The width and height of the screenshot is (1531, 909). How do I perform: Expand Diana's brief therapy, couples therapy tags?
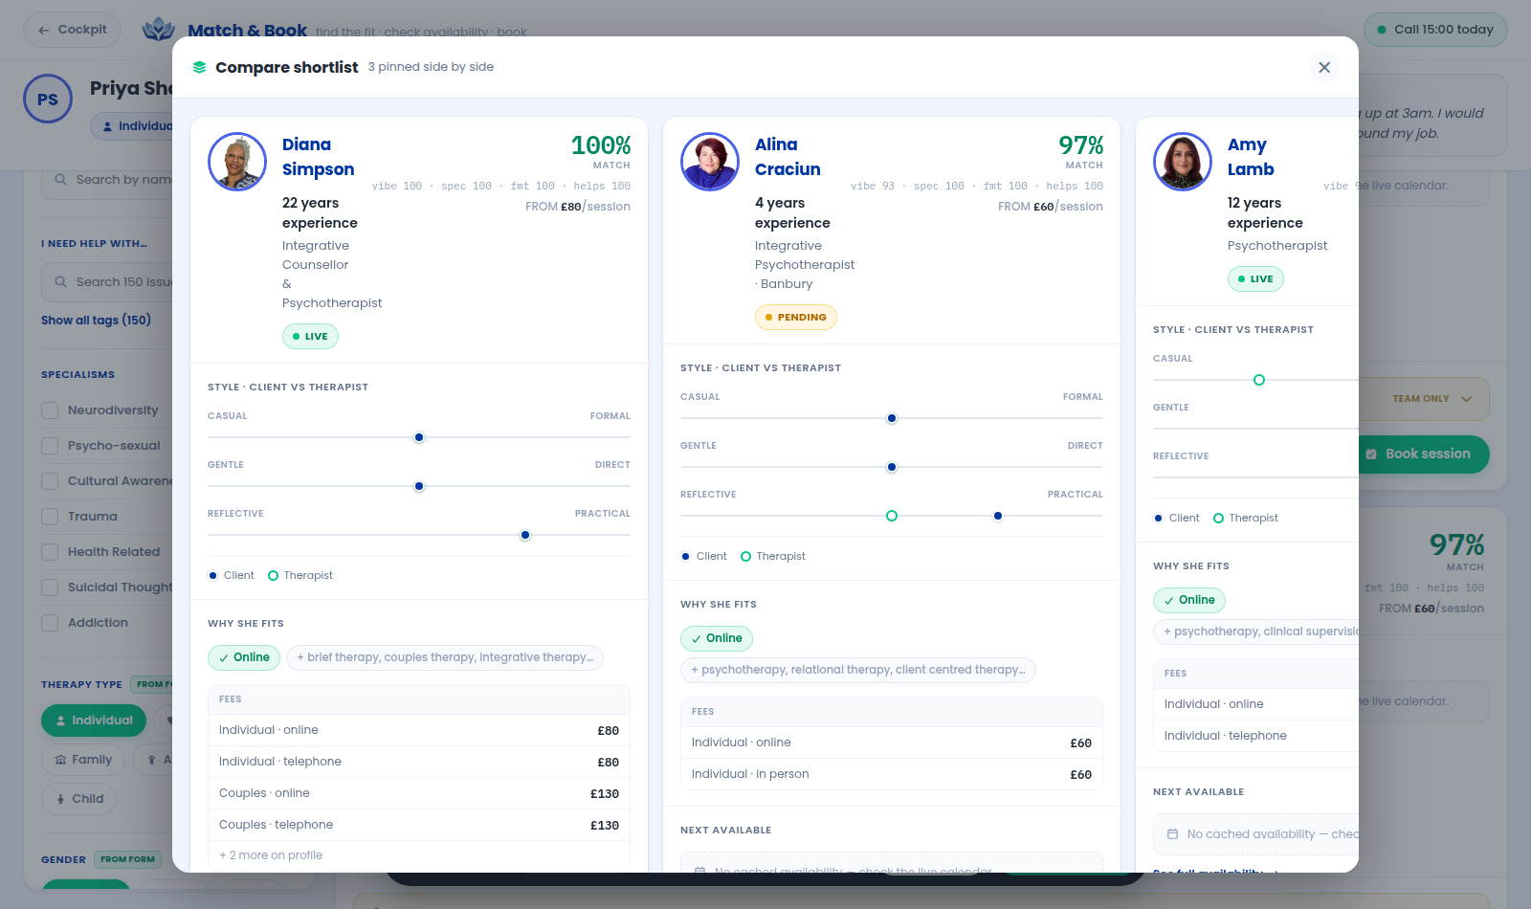[445, 657]
